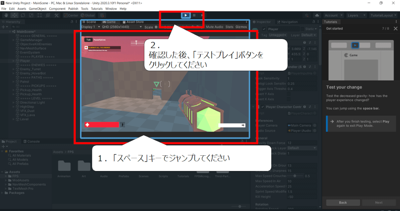The width and height of the screenshot is (400, 211).
Task: Select the Rotate tool
Action: (x=23, y=15)
